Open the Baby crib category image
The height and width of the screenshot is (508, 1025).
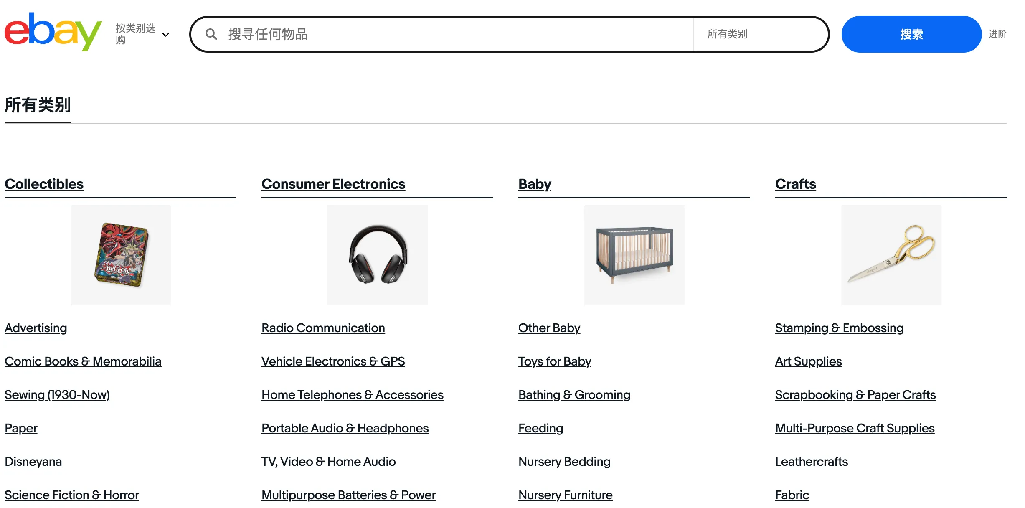(634, 255)
